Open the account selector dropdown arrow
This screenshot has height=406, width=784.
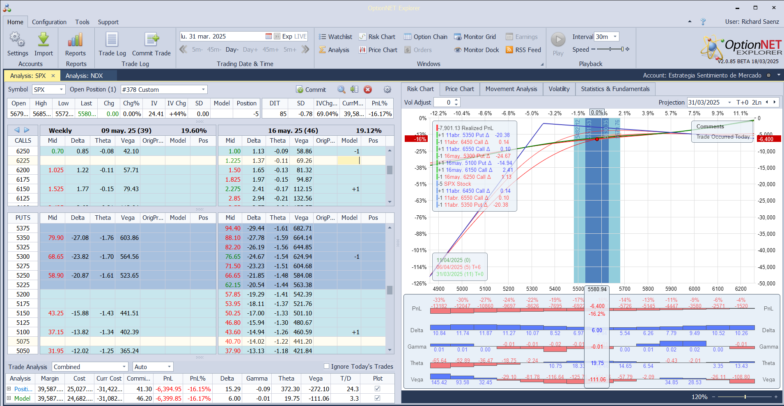(x=778, y=75)
